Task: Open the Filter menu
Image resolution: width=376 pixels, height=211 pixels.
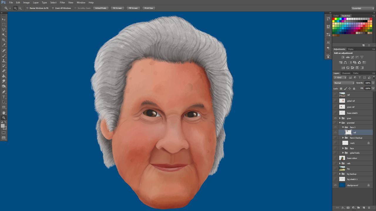Action: [x=62, y=2]
